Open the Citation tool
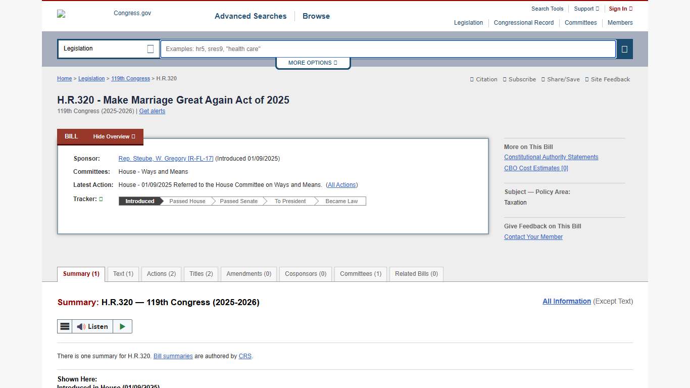This screenshot has width=690, height=388. pos(483,79)
